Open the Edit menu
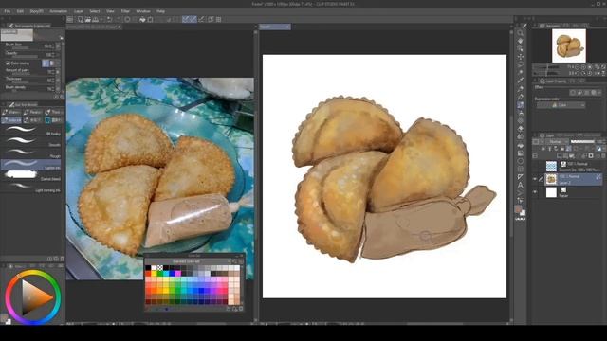607x341 pixels. pyautogui.click(x=20, y=11)
